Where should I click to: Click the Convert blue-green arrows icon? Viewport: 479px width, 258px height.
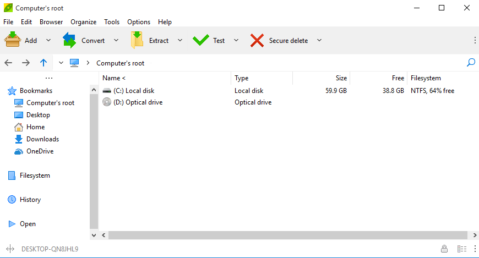[x=69, y=40]
